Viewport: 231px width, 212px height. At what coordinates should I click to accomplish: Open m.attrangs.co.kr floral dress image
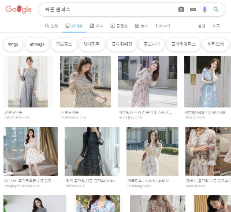point(152,151)
